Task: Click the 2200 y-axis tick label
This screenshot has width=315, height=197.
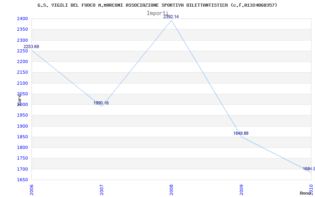Action: click(x=23, y=61)
